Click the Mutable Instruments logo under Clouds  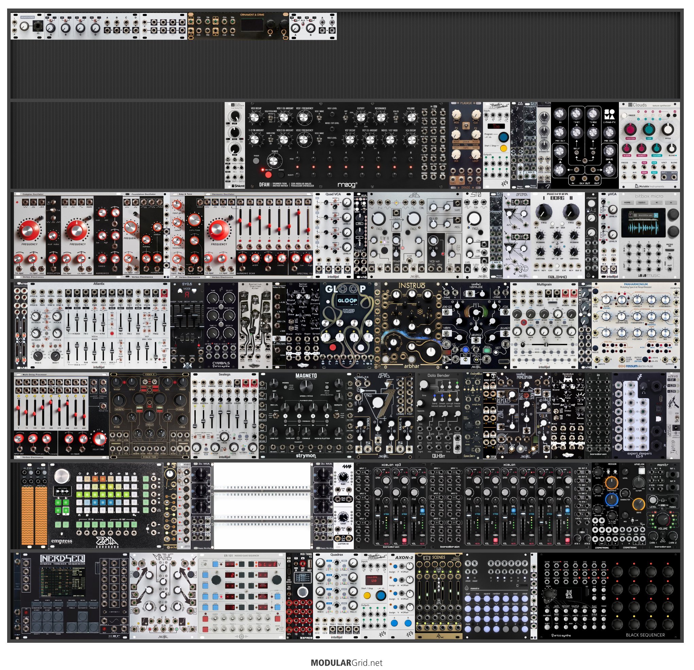(x=649, y=186)
